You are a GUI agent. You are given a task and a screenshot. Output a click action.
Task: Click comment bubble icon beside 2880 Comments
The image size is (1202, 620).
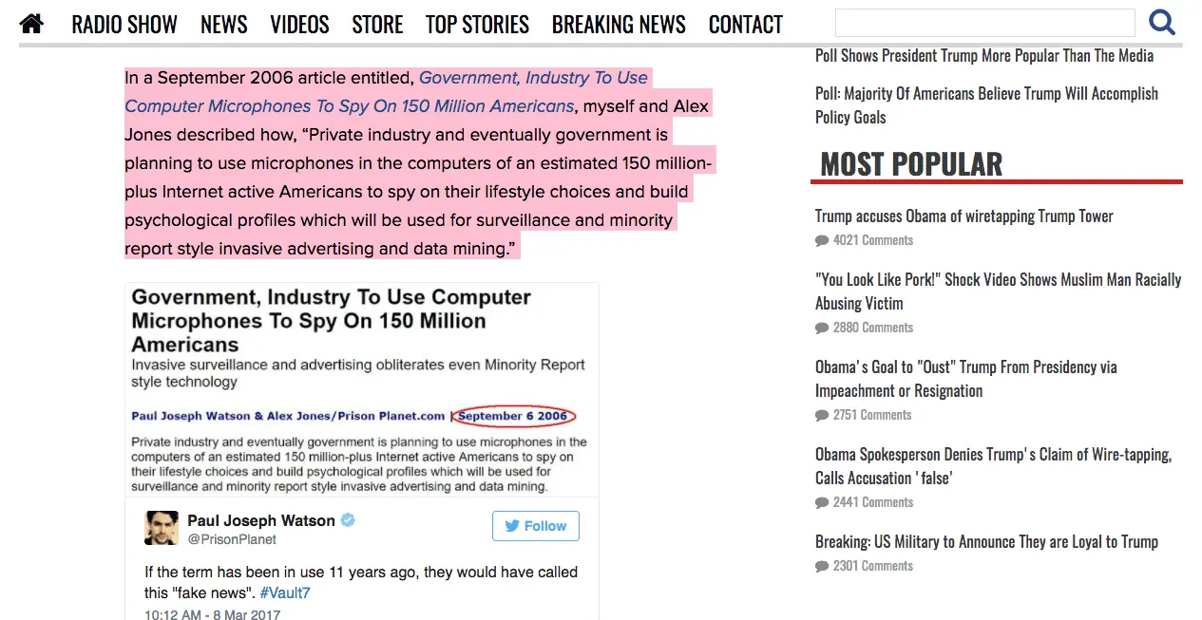click(822, 329)
